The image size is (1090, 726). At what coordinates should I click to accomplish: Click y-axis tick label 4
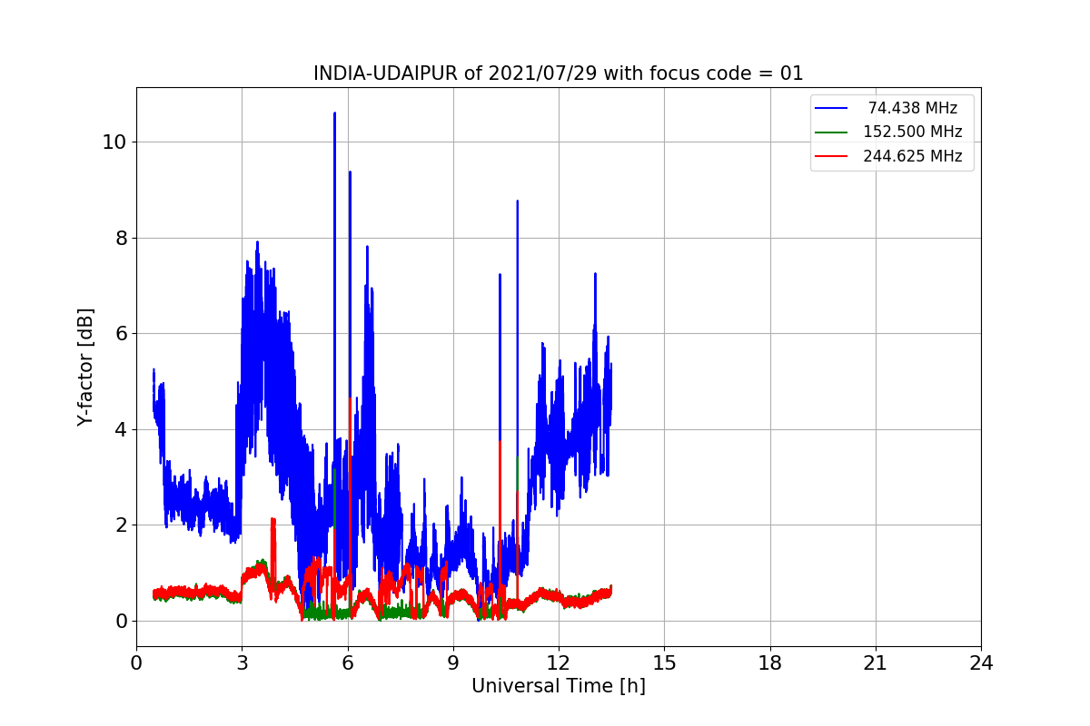122,429
